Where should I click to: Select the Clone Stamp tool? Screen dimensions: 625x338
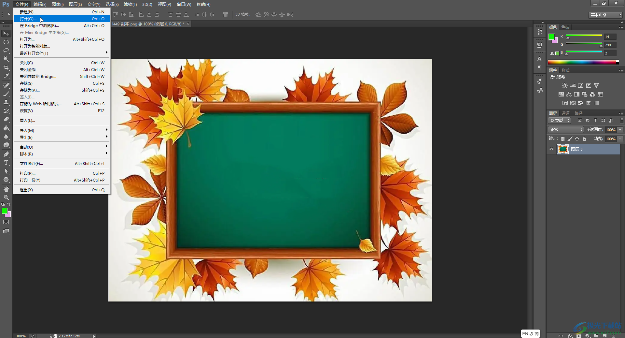coord(6,102)
